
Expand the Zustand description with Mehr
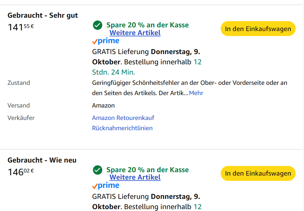point(196,93)
